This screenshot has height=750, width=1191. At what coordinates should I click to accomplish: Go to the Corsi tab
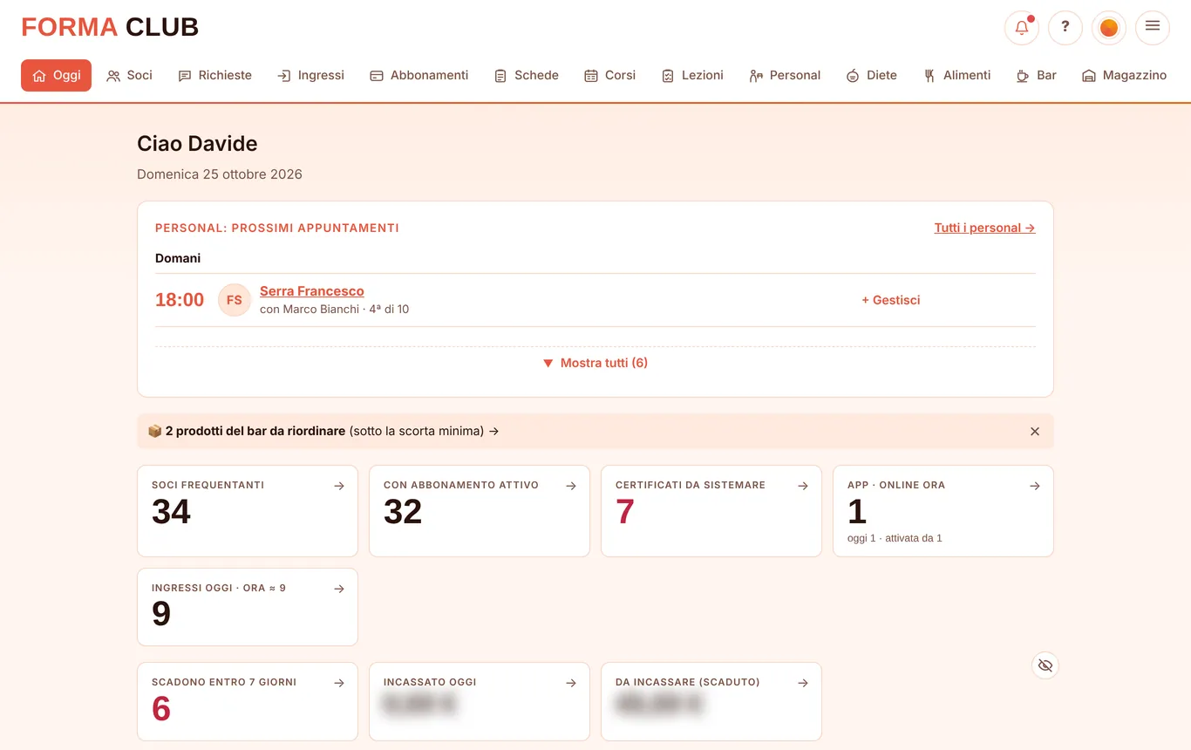[609, 75]
